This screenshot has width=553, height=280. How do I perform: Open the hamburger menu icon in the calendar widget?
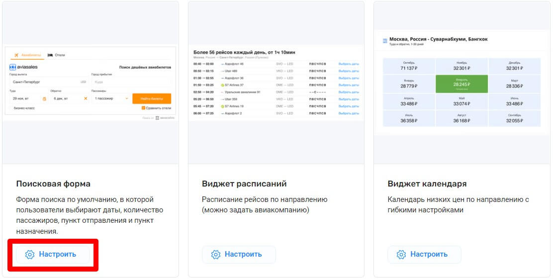point(385,41)
